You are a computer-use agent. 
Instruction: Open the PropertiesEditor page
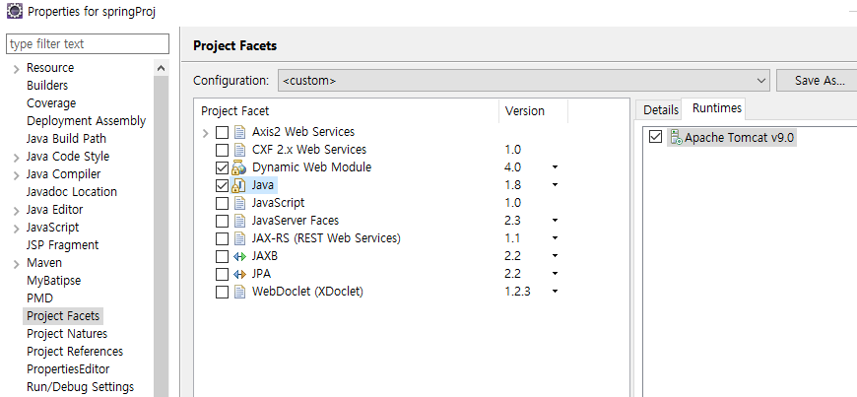point(68,369)
